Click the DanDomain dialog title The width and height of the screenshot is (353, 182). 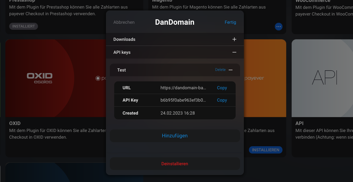[x=175, y=22]
